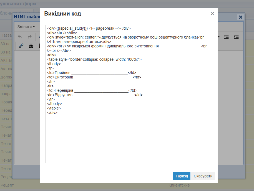Close the HTML шаблон editor window
The width and height of the screenshot is (254, 191).
click(241, 17)
